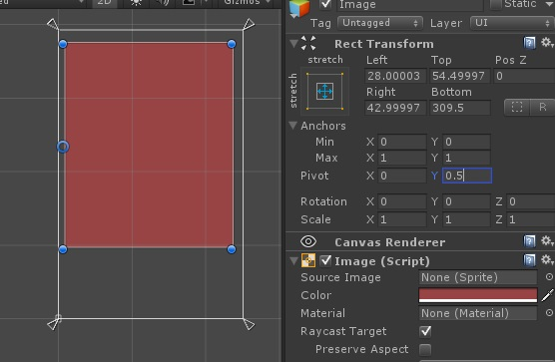Click the Image script component icon
Viewport: 555px width, 362px height.
tap(308, 260)
